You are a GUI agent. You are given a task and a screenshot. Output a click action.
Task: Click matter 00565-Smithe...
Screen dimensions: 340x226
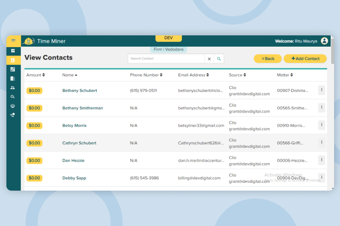click(292, 108)
